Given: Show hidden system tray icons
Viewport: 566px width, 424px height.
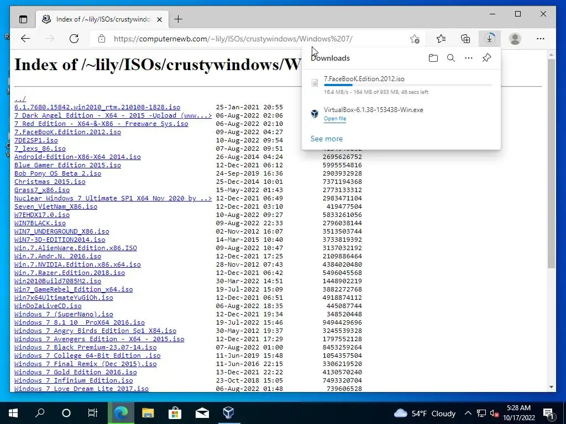Looking at the screenshot, I should 468,413.
